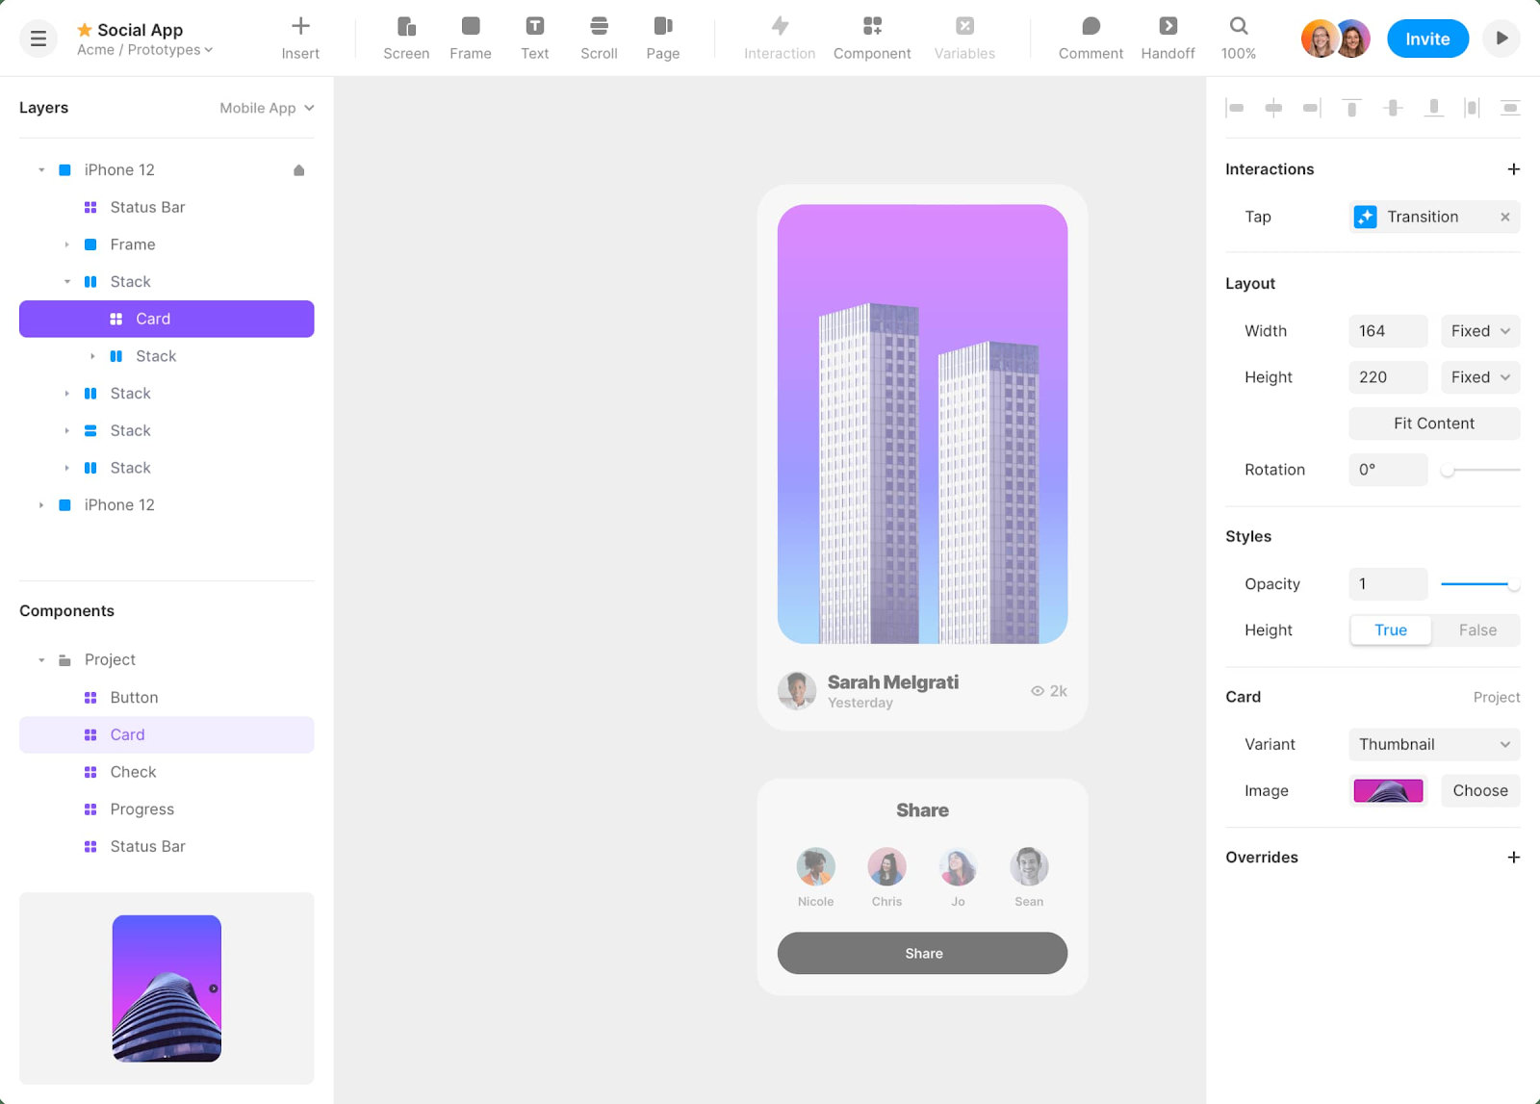Choose the Scroll tool in toolbar
The height and width of the screenshot is (1104, 1540).
599,38
